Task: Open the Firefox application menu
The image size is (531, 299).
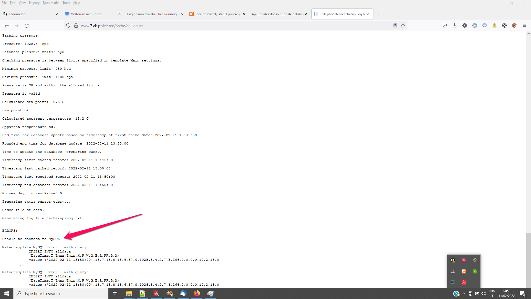Action: coord(524,26)
